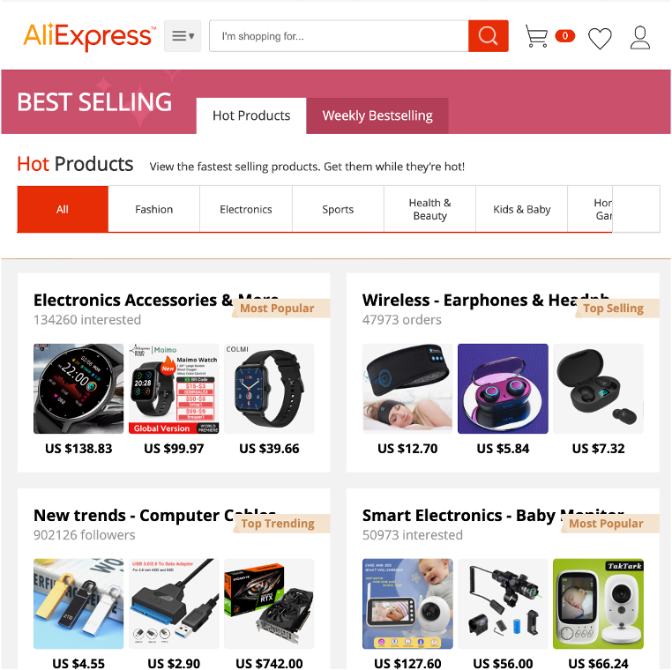Image resolution: width=672 pixels, height=670 pixels.
Task: Select the Kids & Baby category
Action: (x=521, y=209)
